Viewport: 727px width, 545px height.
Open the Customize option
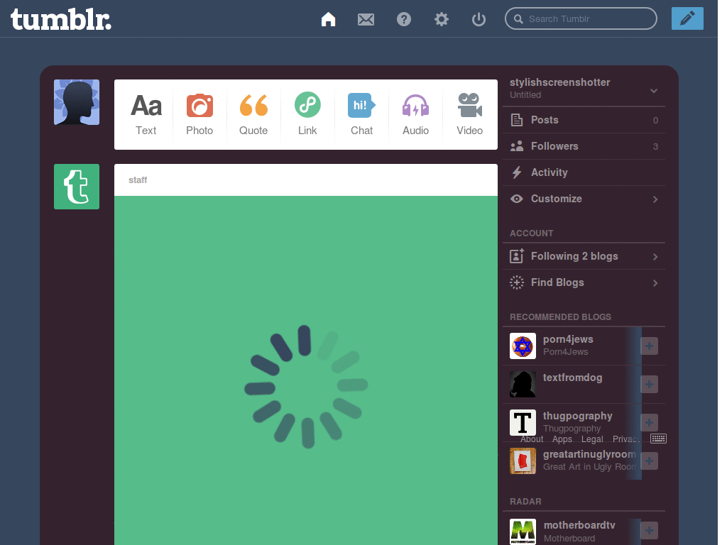(584, 199)
